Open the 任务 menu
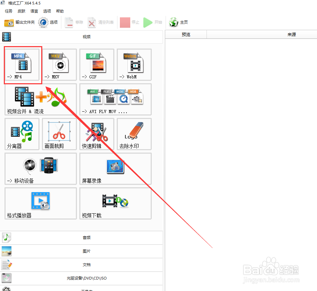 coord(9,11)
